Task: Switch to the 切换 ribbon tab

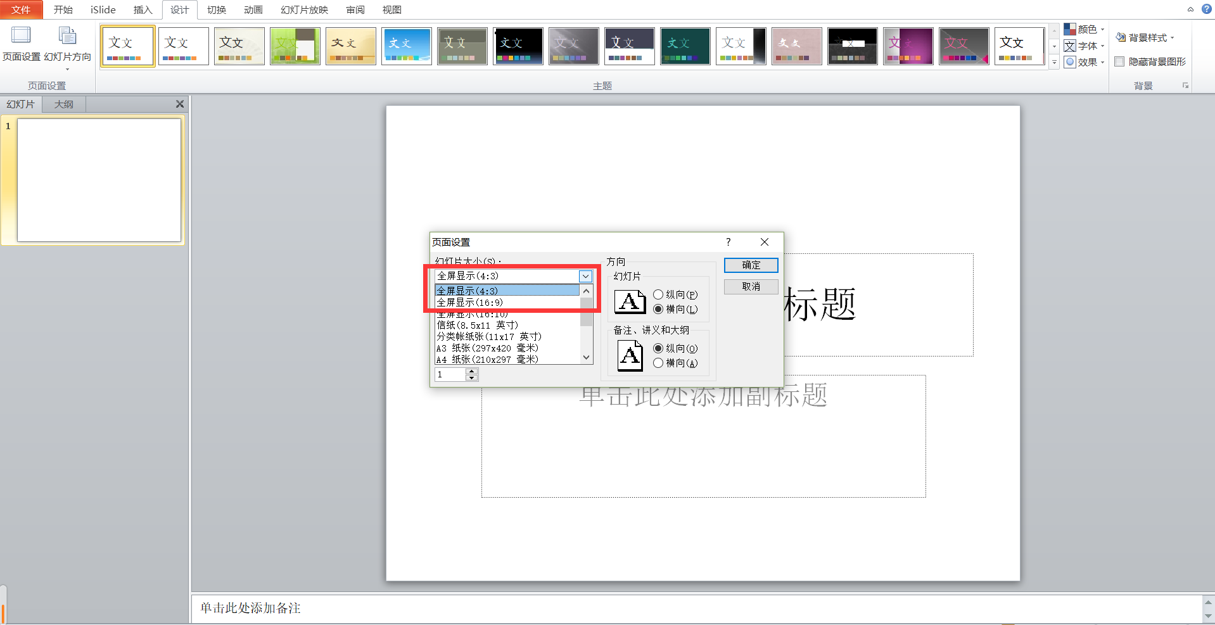Action: 216,9
